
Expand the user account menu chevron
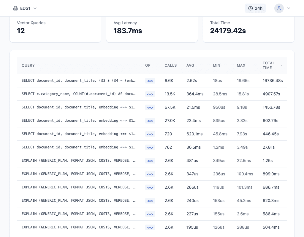pos(288,8)
